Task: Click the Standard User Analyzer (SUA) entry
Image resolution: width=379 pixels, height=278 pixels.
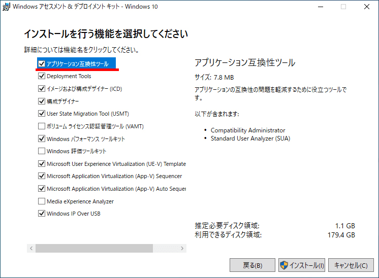Action: point(250,138)
